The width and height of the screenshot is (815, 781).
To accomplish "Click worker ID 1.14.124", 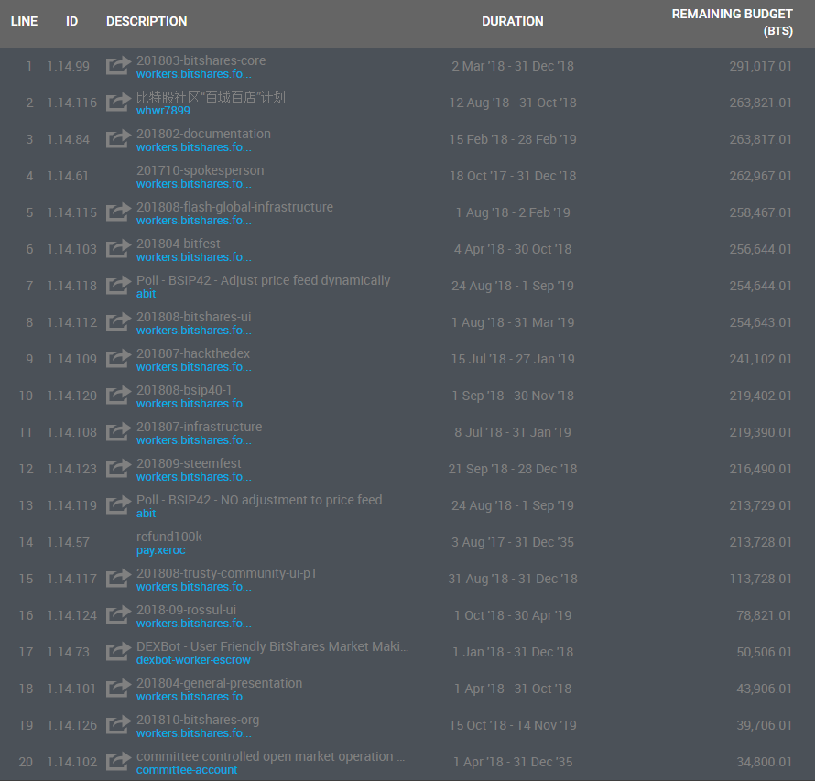I will point(71,615).
